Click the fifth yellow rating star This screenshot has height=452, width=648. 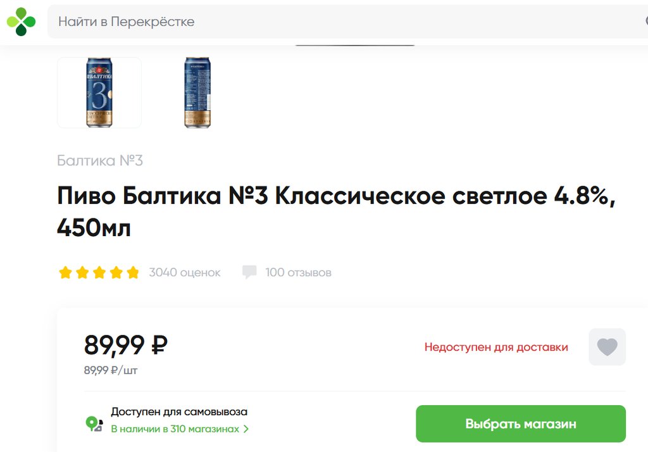click(132, 273)
